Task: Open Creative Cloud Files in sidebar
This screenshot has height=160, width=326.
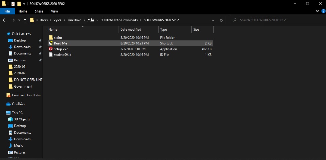Action: click(26, 95)
